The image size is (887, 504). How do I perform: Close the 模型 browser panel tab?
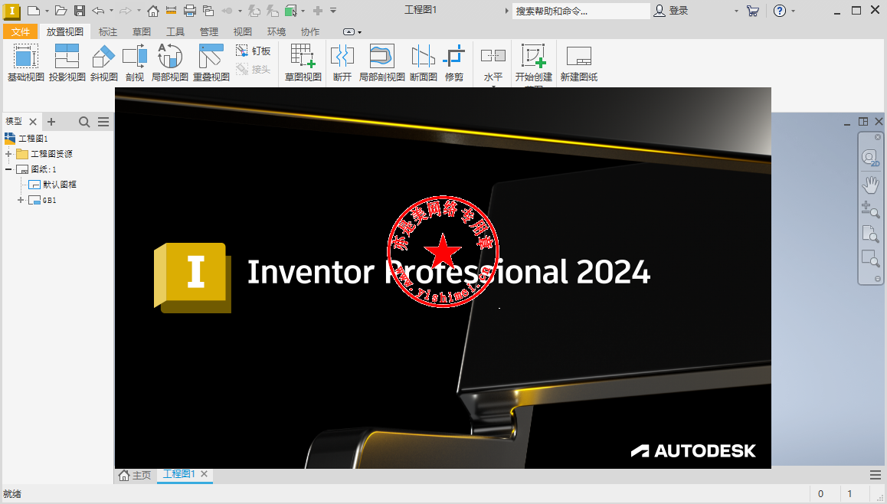pyautogui.click(x=33, y=122)
